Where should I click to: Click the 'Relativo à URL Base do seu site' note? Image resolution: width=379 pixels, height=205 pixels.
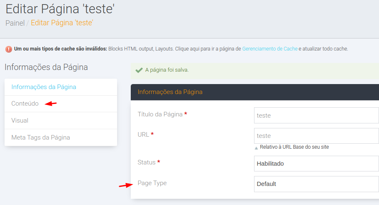pyautogui.click(x=294, y=147)
